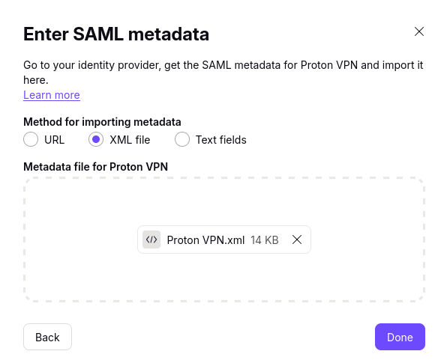The height and width of the screenshot is (360, 444).
Task: Click the Proton VPN.xml file name
Action: [205, 240]
